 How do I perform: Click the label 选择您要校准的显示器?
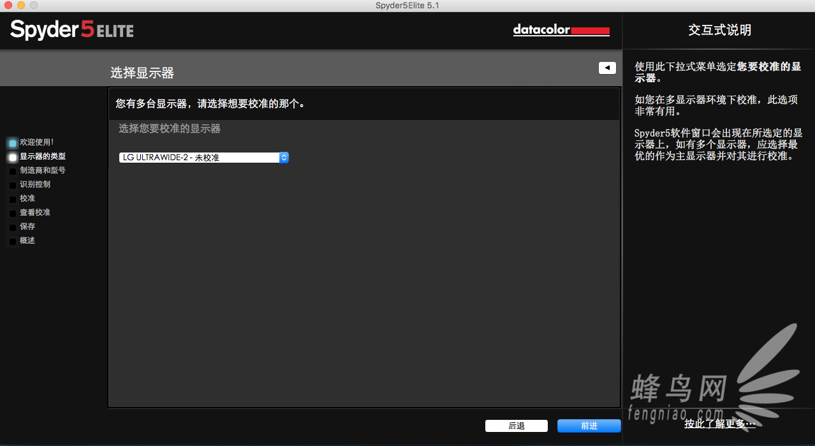pos(170,129)
